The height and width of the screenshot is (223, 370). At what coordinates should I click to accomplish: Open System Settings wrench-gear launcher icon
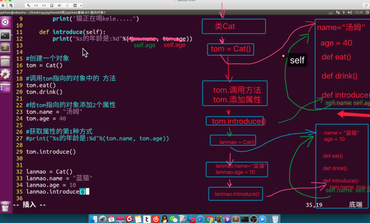point(5,74)
